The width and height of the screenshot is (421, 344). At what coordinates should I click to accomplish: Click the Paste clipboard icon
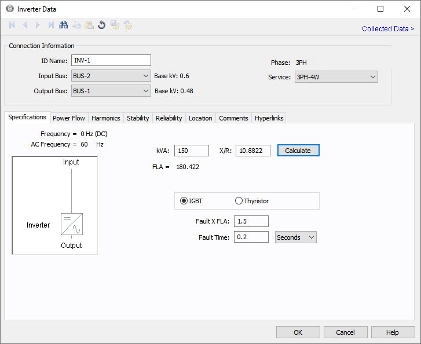pos(89,25)
